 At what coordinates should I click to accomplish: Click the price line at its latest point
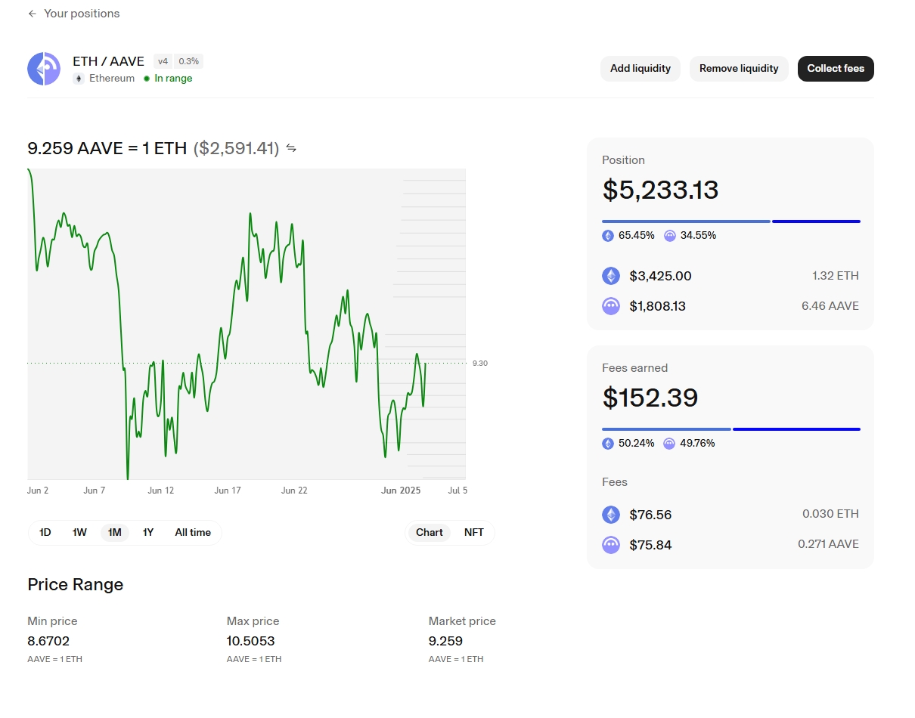pyautogui.click(x=426, y=364)
